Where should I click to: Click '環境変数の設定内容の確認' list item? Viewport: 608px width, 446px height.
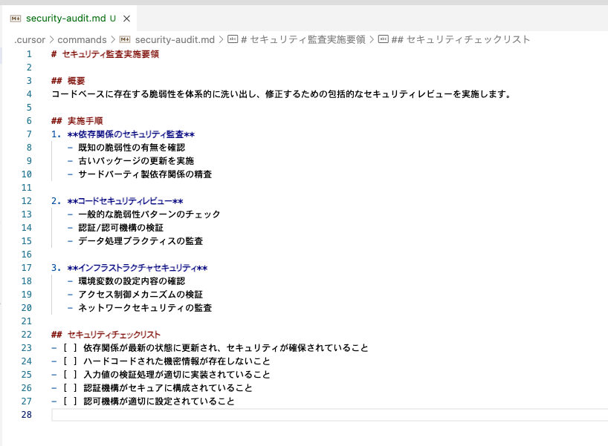click(132, 281)
